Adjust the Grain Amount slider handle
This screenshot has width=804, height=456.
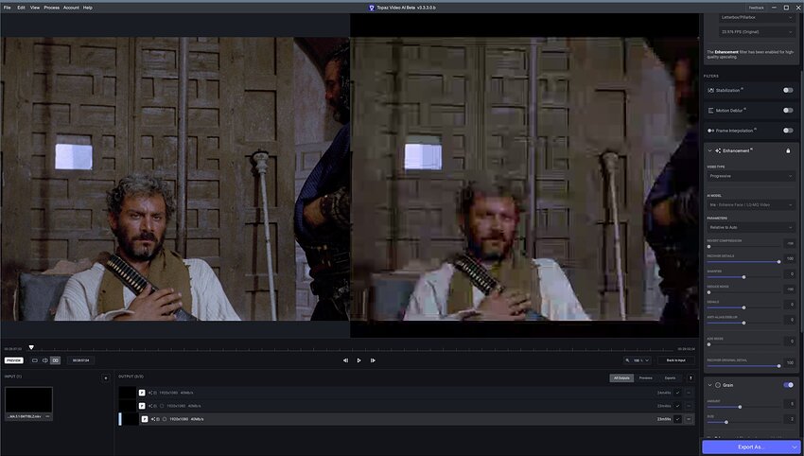[740, 407]
